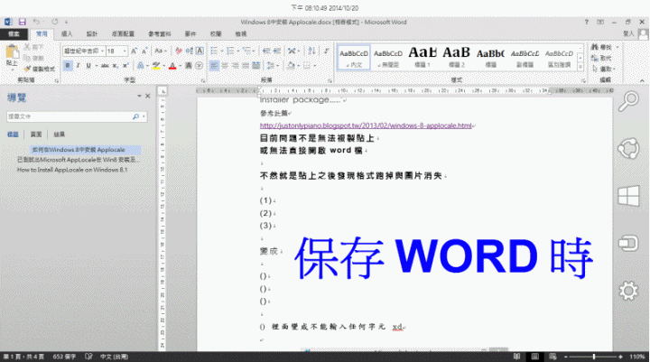
Task: Switch to the 參考資料 References tab
Action: pos(160,34)
